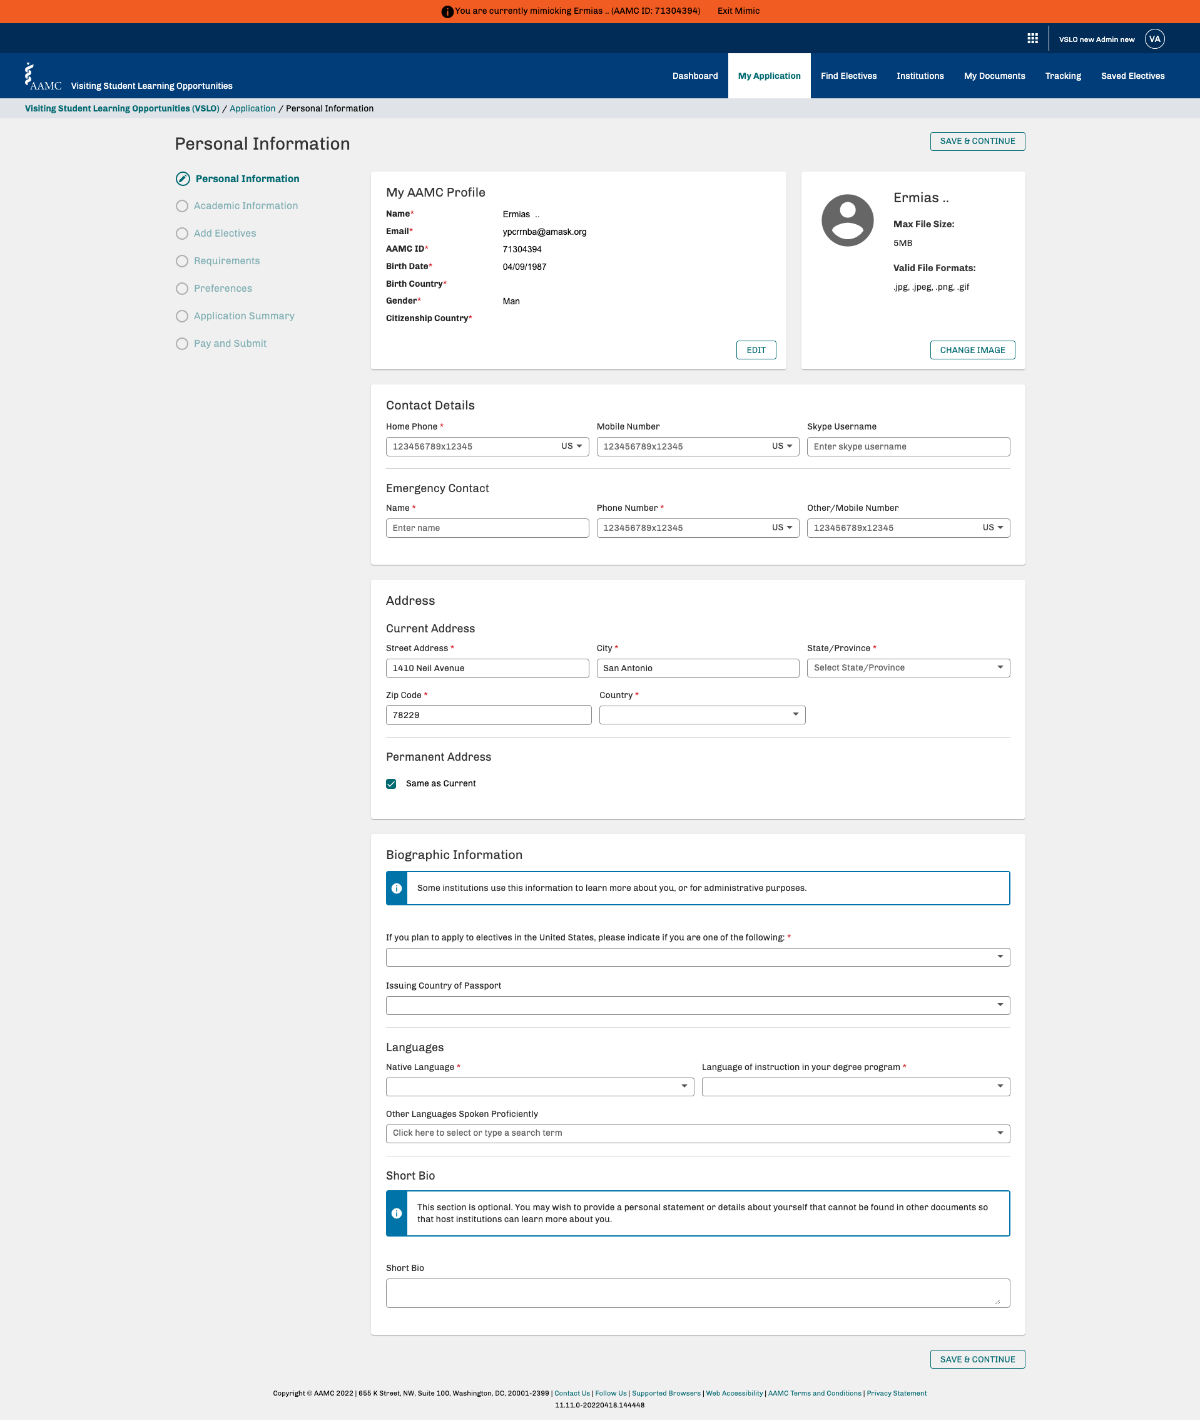Open Other/Mobile Number country code dropdown
1200x1420 pixels.
(992, 528)
